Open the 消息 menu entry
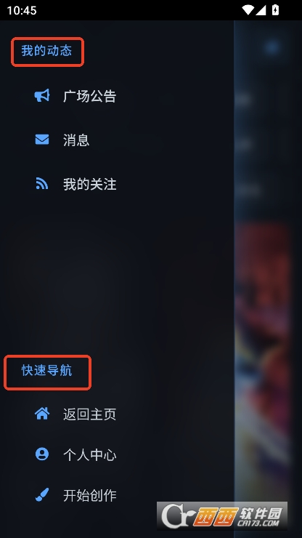This screenshot has width=302, height=538. 117,140
